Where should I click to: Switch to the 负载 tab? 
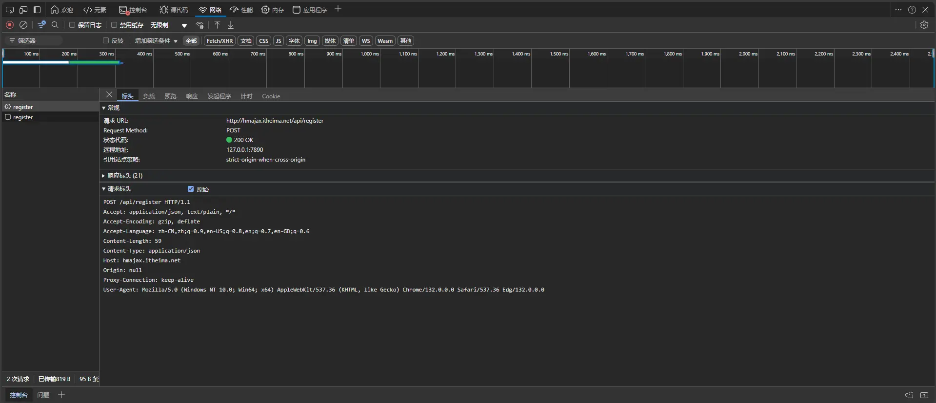click(149, 96)
